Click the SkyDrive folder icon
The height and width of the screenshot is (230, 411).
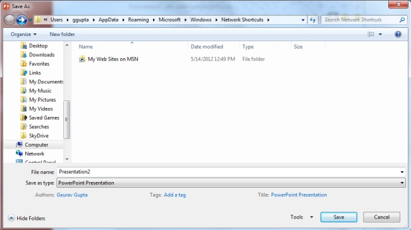point(23,136)
